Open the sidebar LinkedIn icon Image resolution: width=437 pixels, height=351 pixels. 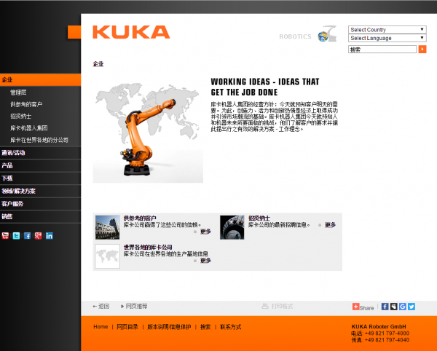50,236
